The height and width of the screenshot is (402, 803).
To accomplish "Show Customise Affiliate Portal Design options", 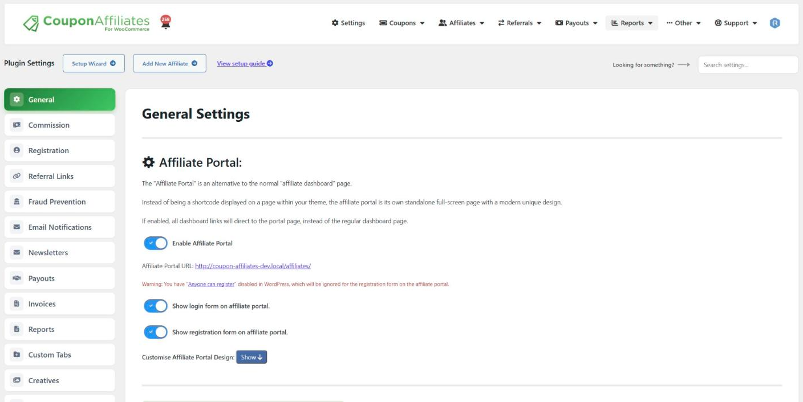I will 252,357.
